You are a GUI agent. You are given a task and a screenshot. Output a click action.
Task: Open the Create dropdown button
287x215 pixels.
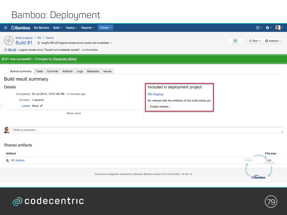(x=105, y=28)
